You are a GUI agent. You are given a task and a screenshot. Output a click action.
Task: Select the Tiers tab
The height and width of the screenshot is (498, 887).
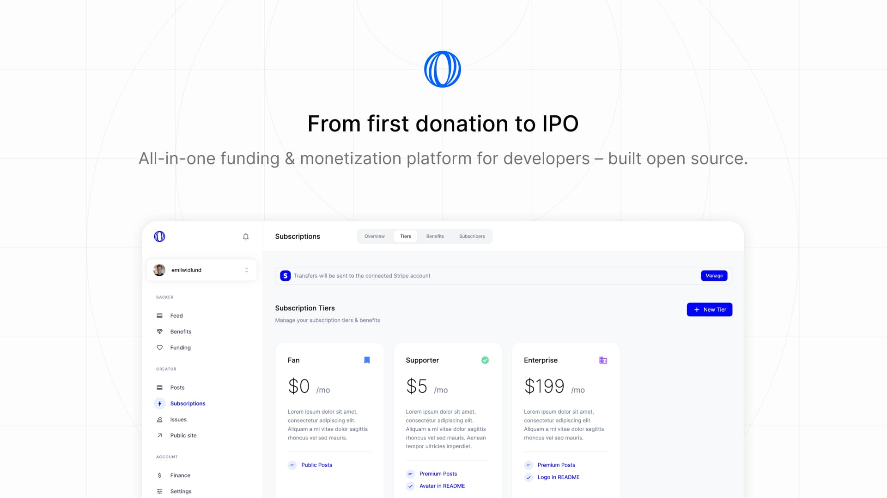click(406, 236)
